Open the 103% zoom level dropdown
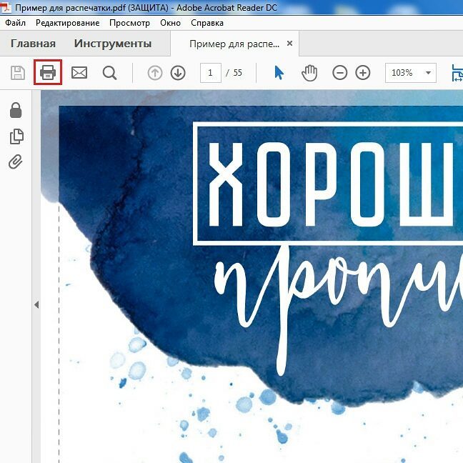 point(410,73)
